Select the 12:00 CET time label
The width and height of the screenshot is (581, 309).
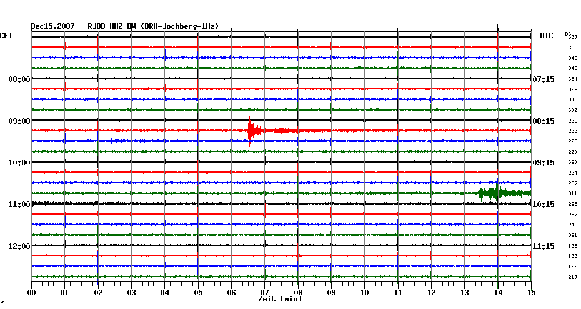tap(19, 246)
